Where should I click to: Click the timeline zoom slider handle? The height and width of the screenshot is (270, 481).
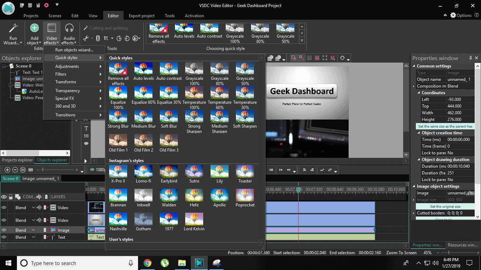coord(42,170)
